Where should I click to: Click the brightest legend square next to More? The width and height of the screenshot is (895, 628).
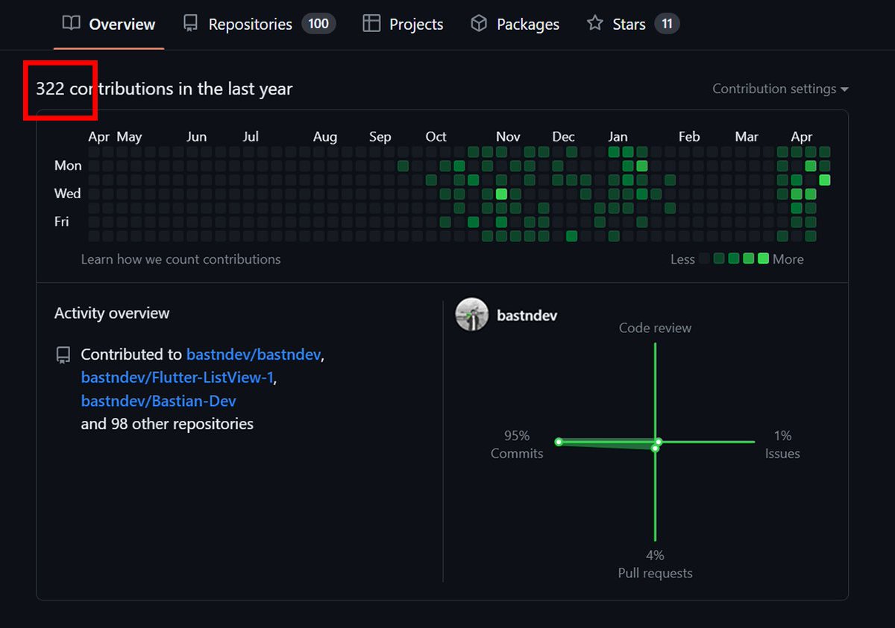click(x=763, y=259)
